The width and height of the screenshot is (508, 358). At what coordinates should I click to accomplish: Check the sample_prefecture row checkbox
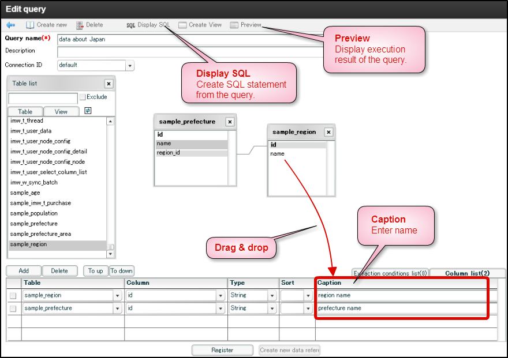(x=14, y=308)
